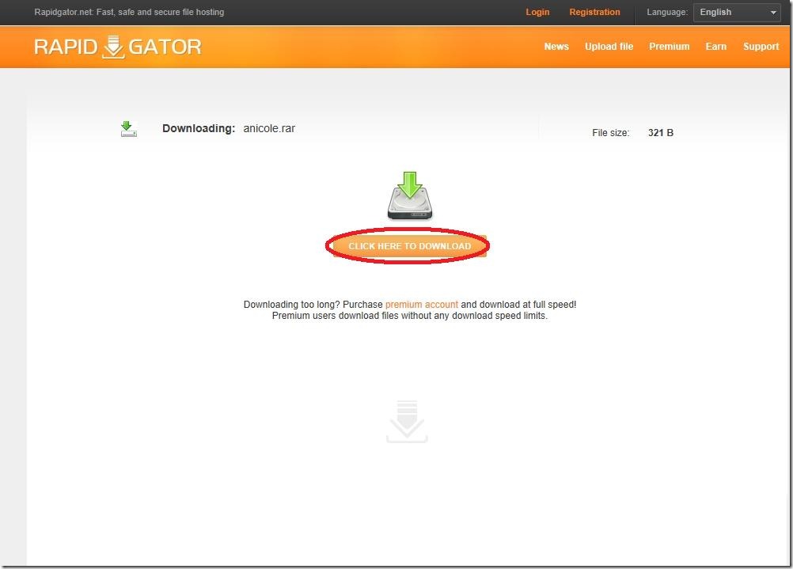793x569 pixels.
Task: Click the CLICK HERE TO DOWNLOAD button
Action: tap(409, 246)
